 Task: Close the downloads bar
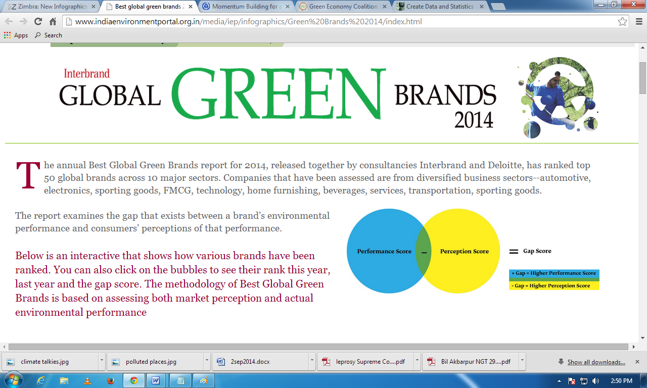click(x=637, y=362)
